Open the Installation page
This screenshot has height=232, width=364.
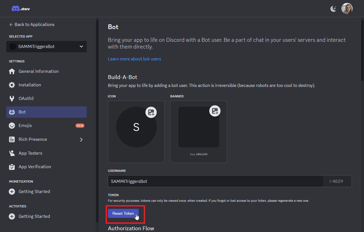(x=47, y=85)
